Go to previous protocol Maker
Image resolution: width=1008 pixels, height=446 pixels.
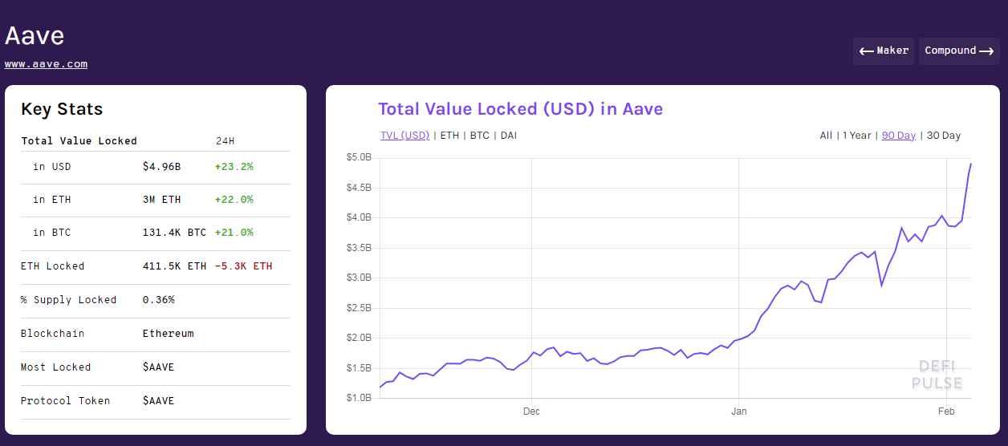coord(883,51)
